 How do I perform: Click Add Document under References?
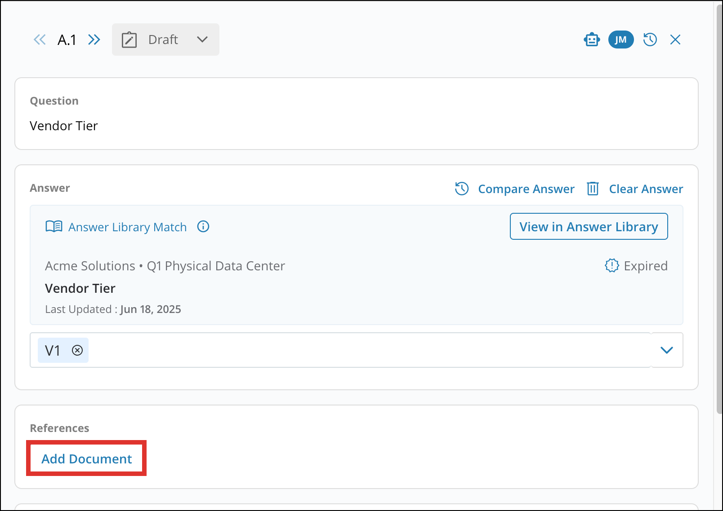[x=86, y=458]
